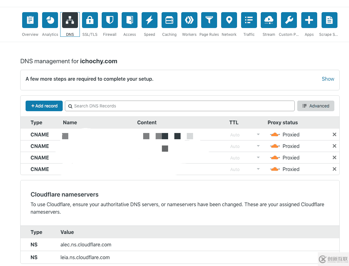
Task: Click the Show link for setup steps
Action: pyautogui.click(x=328, y=79)
